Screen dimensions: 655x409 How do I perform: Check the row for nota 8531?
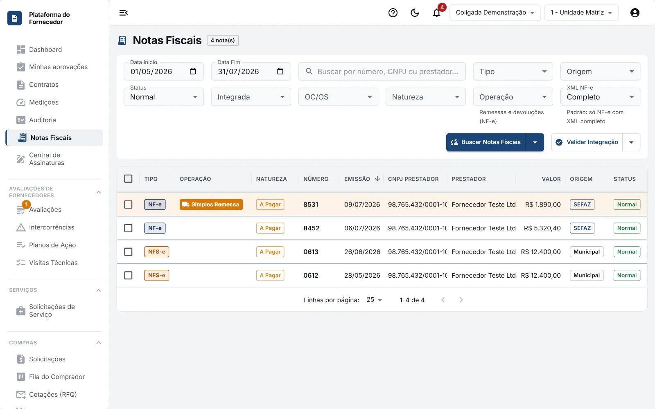point(128,204)
